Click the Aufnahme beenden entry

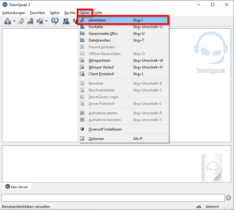124,120
